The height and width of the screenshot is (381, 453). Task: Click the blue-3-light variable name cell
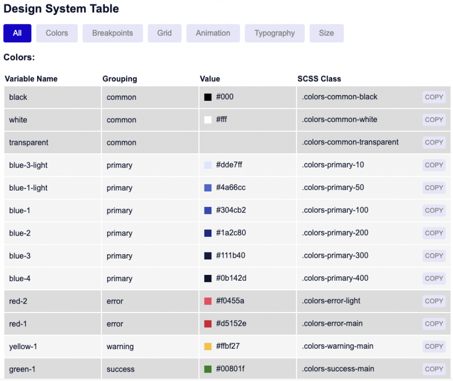pyautogui.click(x=28, y=165)
